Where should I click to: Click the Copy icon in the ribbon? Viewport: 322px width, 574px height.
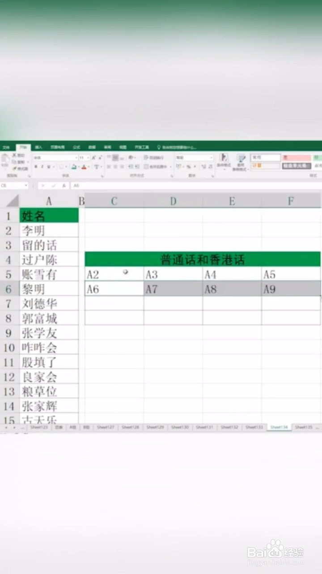pos(14,162)
